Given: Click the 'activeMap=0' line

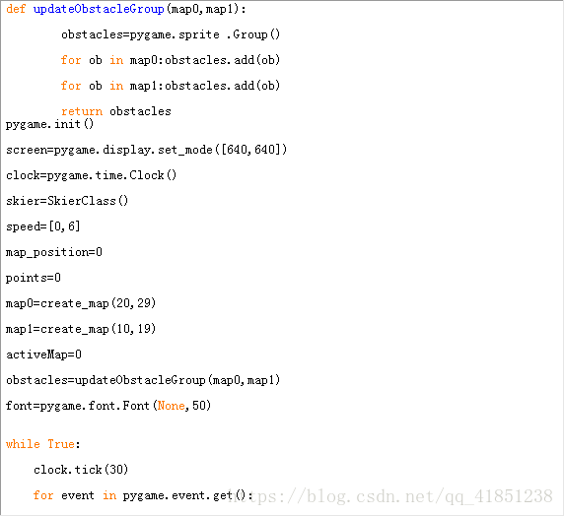Looking at the screenshot, I should [43, 355].
